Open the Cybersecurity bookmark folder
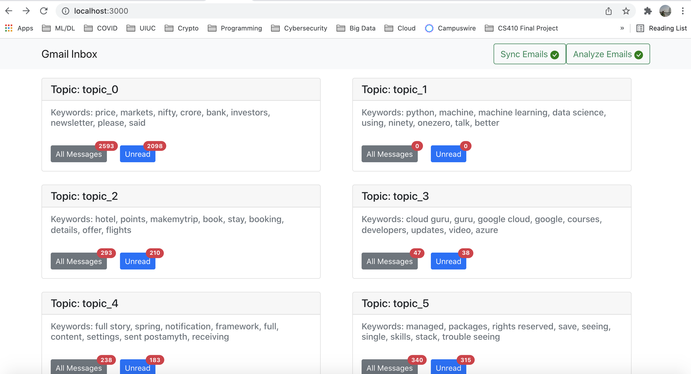 click(x=299, y=28)
